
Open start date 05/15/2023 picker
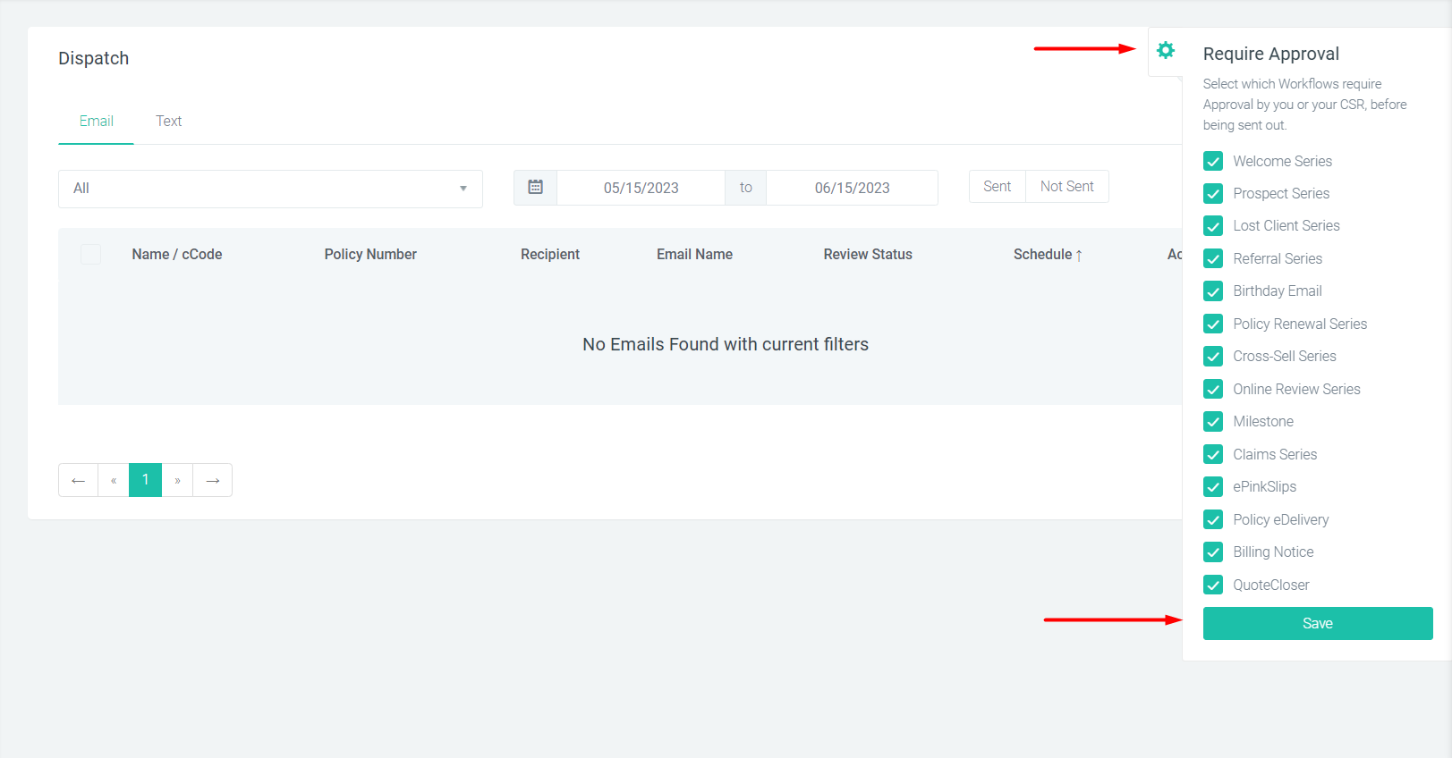[641, 188]
